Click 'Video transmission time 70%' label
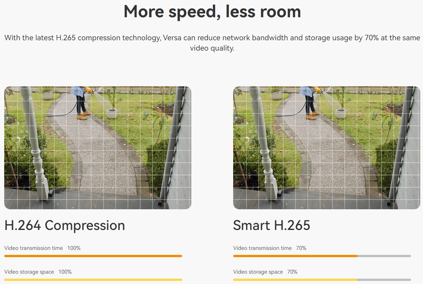This screenshot has width=423, height=284. (x=270, y=248)
